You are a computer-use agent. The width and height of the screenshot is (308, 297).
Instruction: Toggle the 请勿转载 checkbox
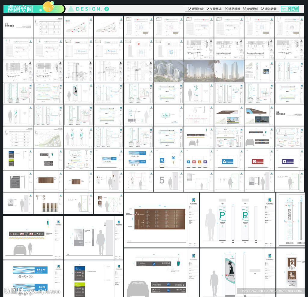pos(263,9)
